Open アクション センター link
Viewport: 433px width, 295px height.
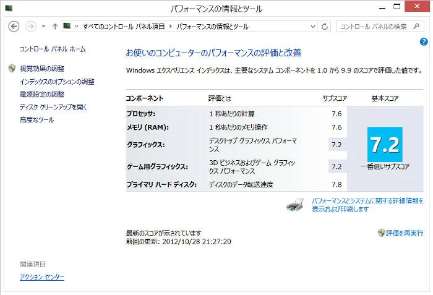point(42,277)
